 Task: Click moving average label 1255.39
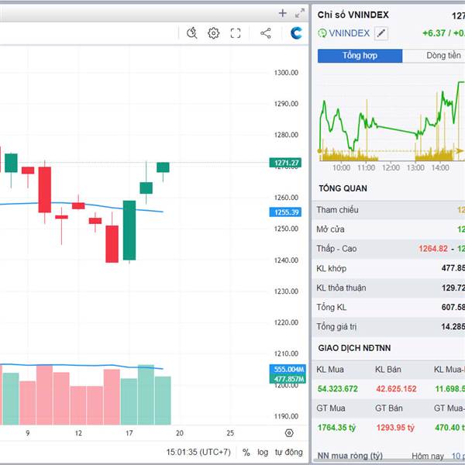tap(285, 212)
